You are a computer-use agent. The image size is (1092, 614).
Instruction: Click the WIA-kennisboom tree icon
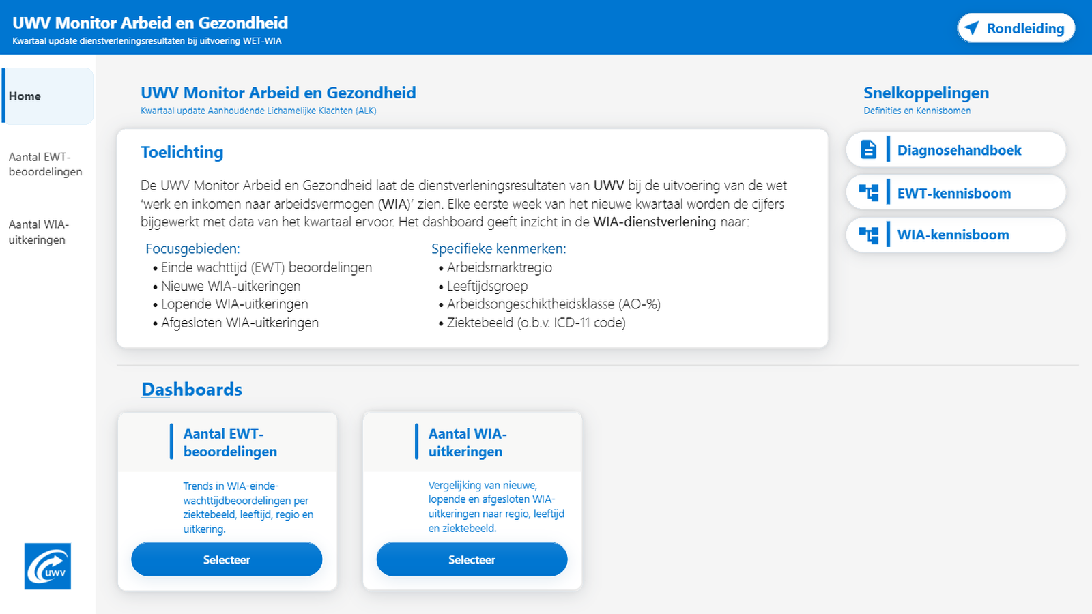(x=868, y=235)
